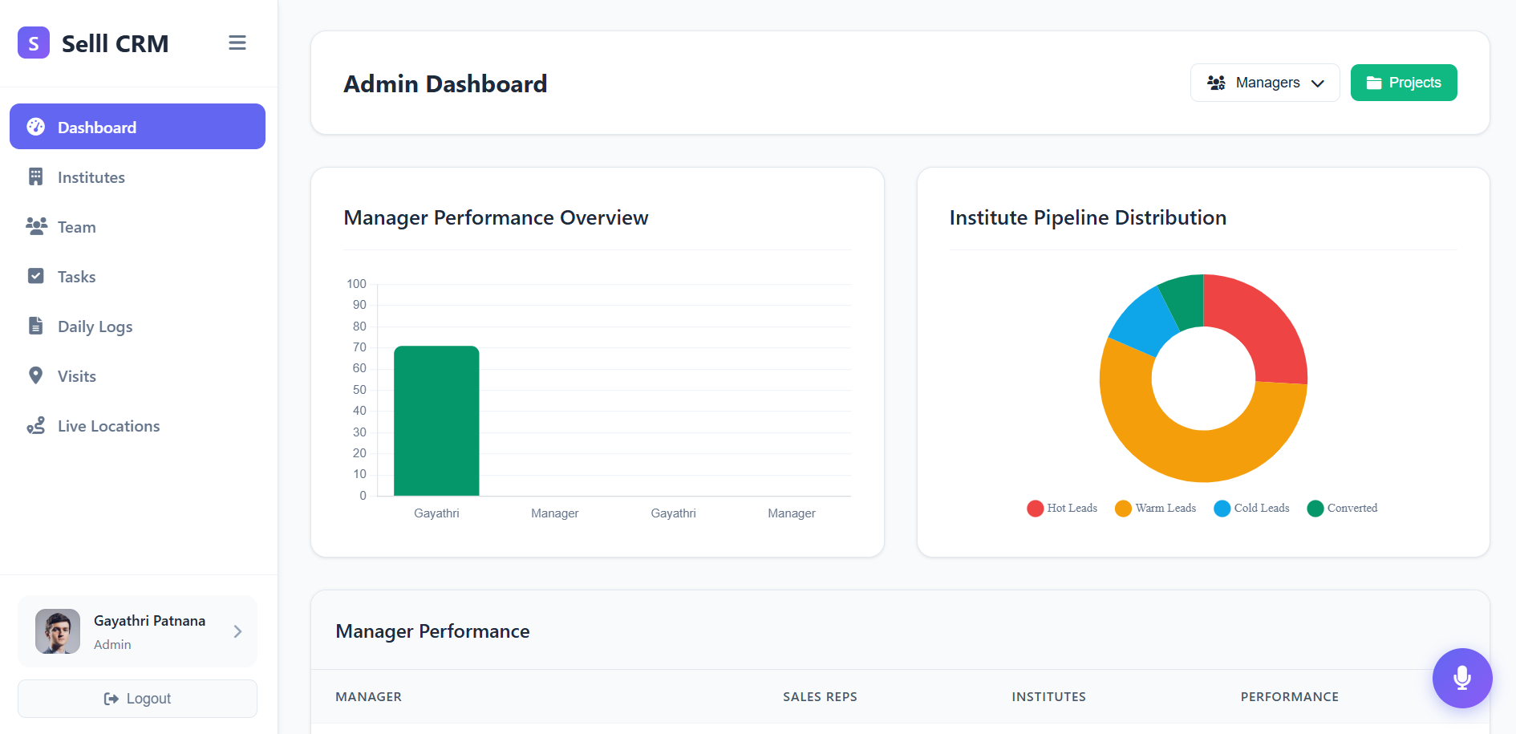The height and width of the screenshot is (734, 1516).
Task: Click the Institutes building icon
Action: pyautogui.click(x=36, y=176)
